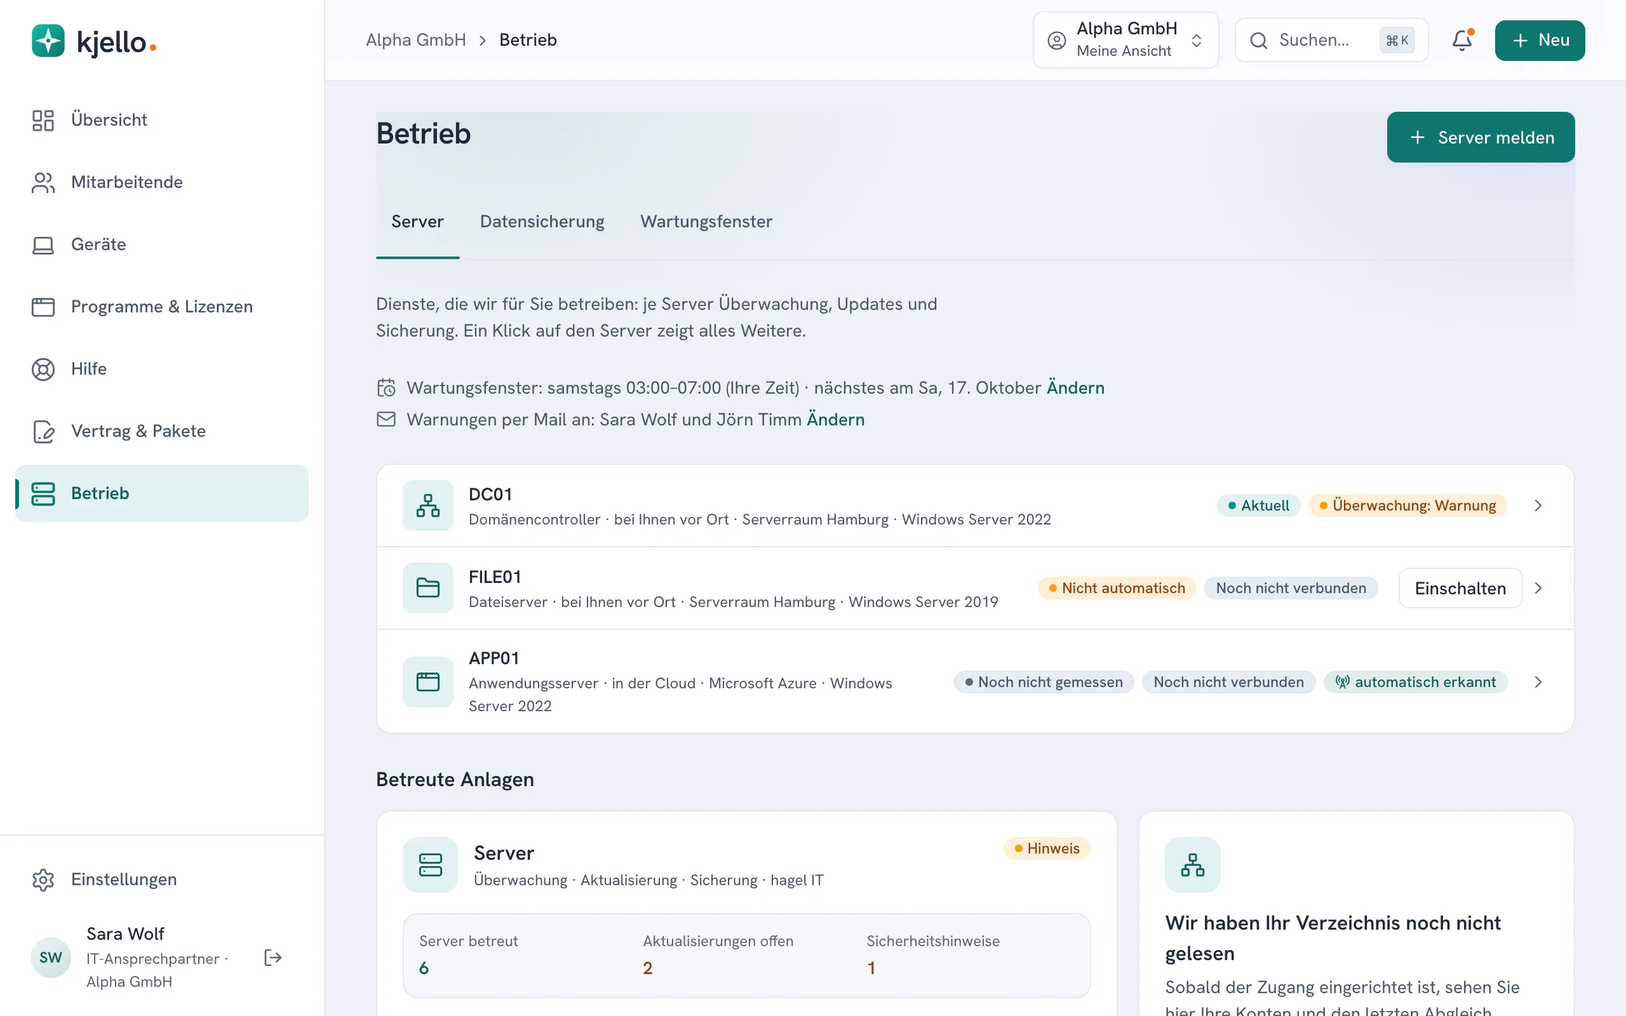The image size is (1626, 1016).
Task: Click the DC01 domain controller icon
Action: (x=428, y=505)
